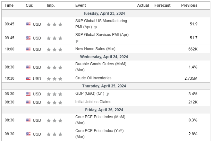
Task: Click the previous value 0.3%
Action: tap(193, 120)
